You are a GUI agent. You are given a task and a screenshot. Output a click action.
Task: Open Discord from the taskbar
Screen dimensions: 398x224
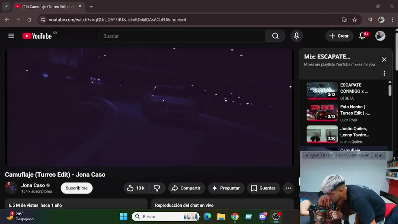pyautogui.click(x=263, y=217)
